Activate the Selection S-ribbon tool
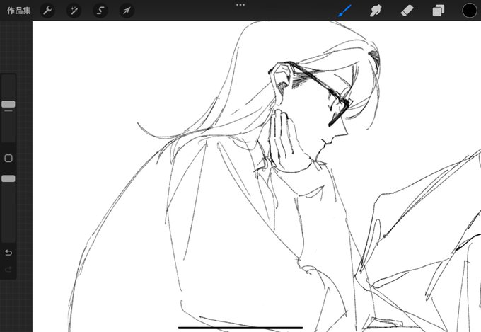This screenshot has height=332, width=481. 100,11
